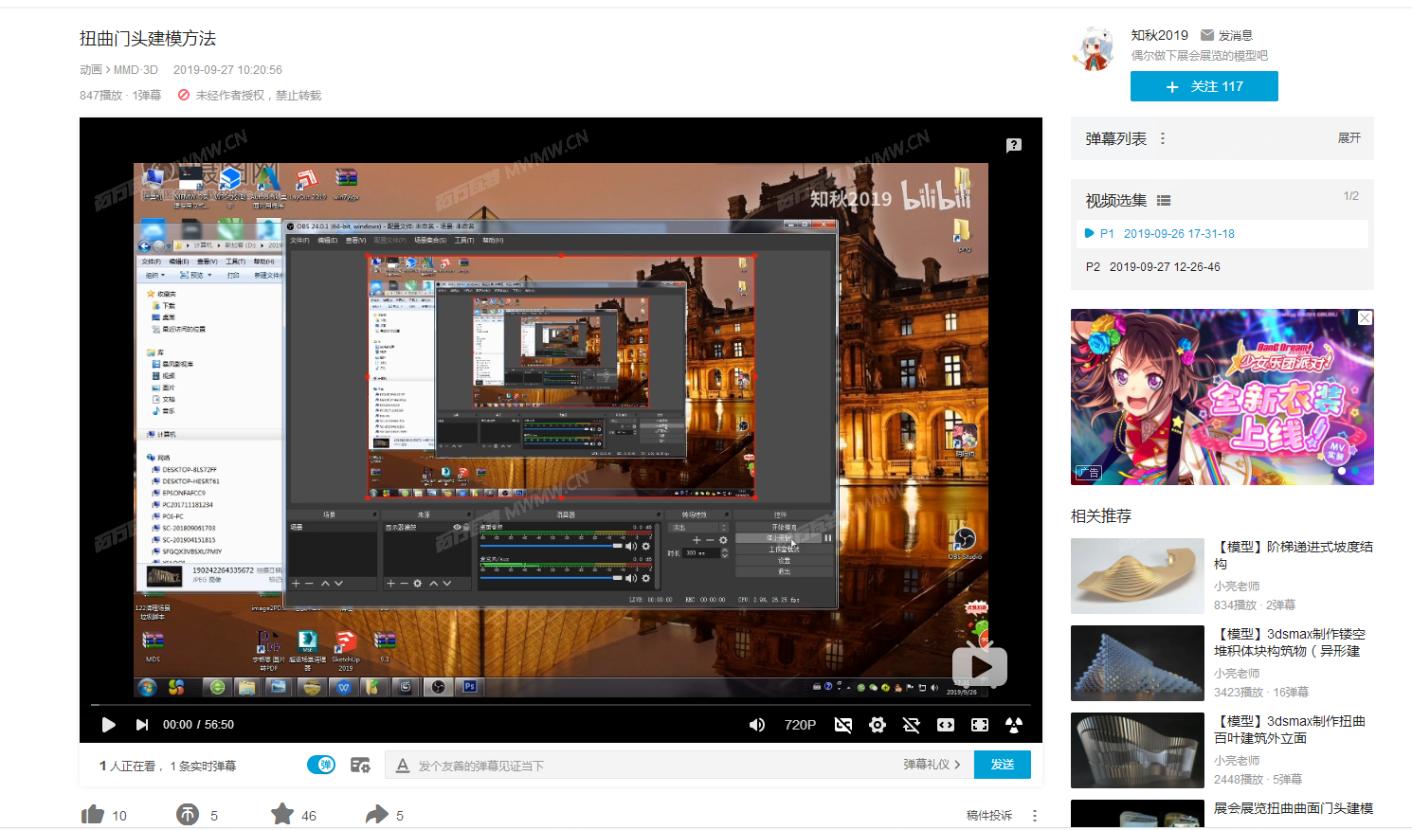The width and height of the screenshot is (1412, 830).
Task: Toggle playlist view icon beside 视频选集
Action: tap(1164, 201)
